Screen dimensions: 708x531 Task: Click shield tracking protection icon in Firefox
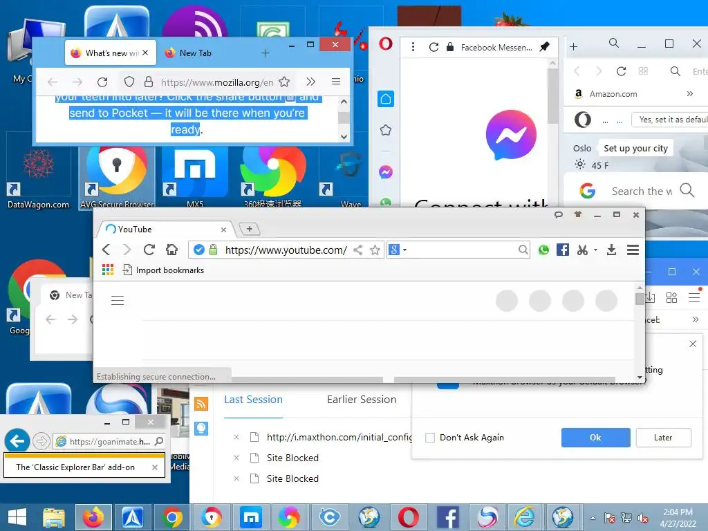(x=129, y=82)
